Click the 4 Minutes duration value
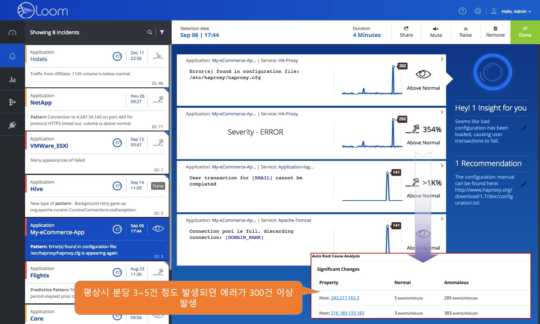Viewport: 540px width, 324px height. click(367, 35)
